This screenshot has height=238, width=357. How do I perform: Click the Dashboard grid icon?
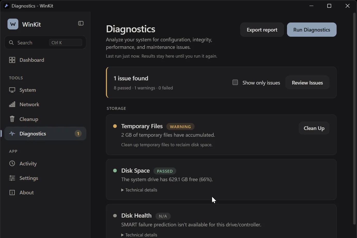tap(12, 60)
